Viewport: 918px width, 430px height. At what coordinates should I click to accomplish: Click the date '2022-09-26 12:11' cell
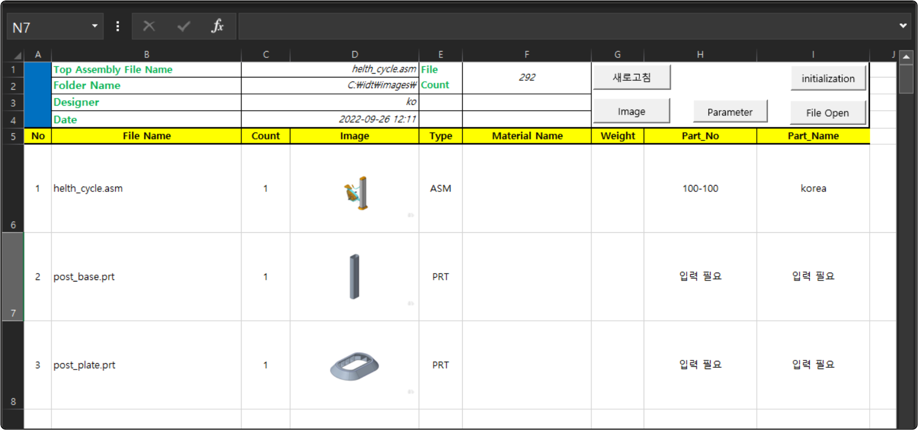coord(330,119)
